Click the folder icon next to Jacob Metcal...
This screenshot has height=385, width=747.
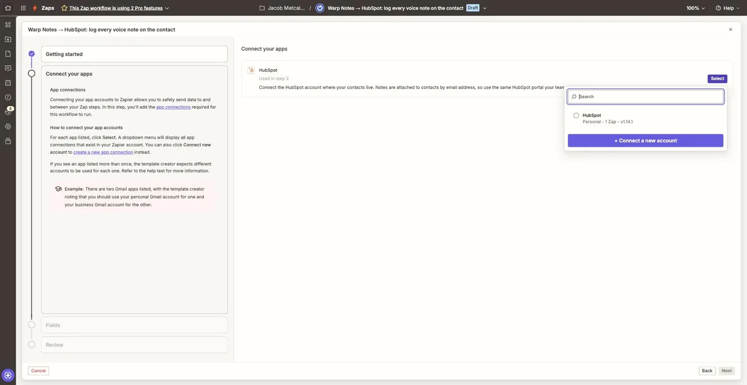[x=262, y=8]
